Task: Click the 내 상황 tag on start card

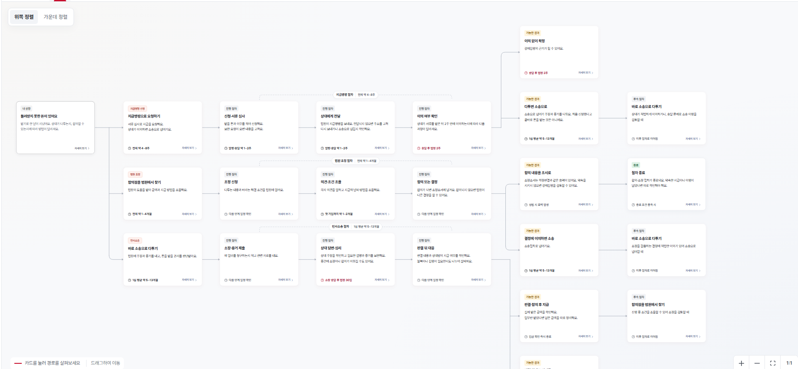Action: (x=27, y=109)
